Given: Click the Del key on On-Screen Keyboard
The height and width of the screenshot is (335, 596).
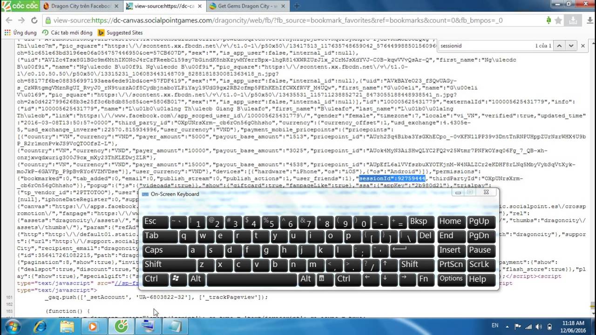Looking at the screenshot, I should pyautogui.click(x=426, y=236).
